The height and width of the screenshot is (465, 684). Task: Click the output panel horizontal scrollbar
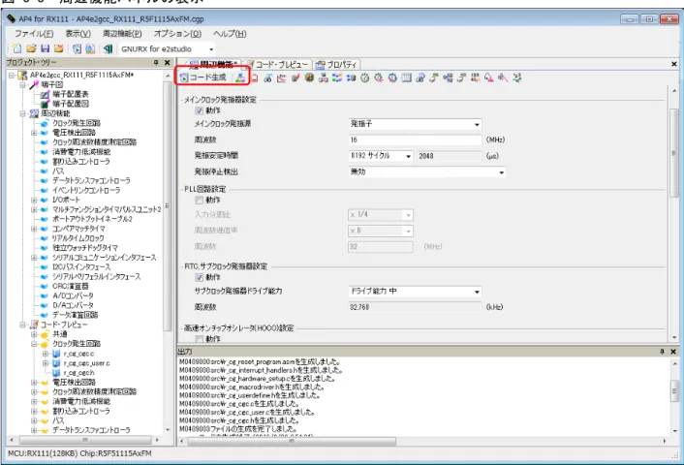pyautogui.click(x=422, y=441)
